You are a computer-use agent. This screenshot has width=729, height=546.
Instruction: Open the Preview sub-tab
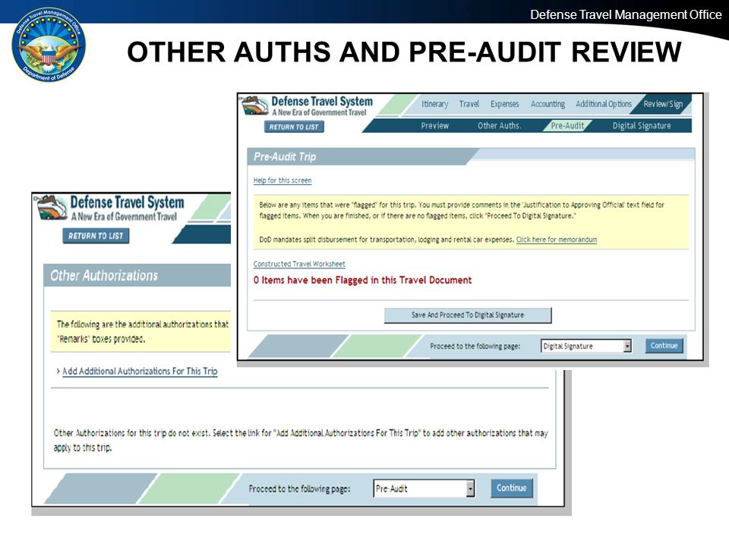tap(434, 125)
